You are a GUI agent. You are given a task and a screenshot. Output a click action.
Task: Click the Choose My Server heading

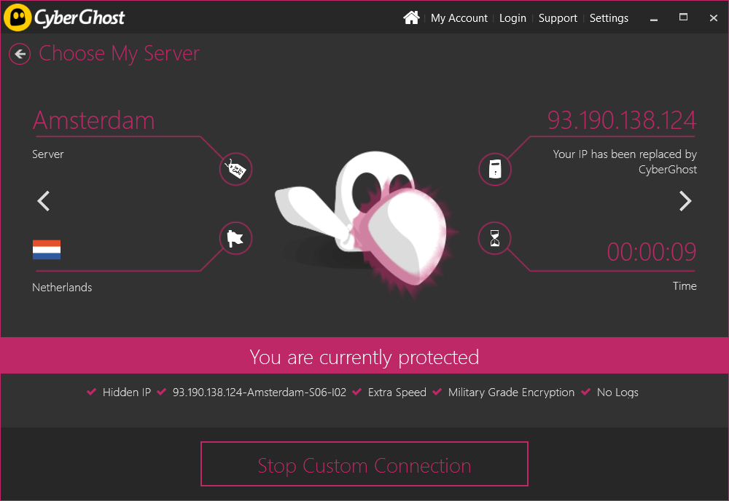(x=119, y=53)
